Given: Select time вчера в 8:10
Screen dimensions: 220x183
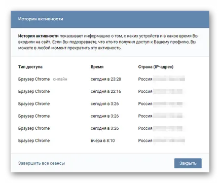Looking at the screenshot, I should tap(102, 140).
